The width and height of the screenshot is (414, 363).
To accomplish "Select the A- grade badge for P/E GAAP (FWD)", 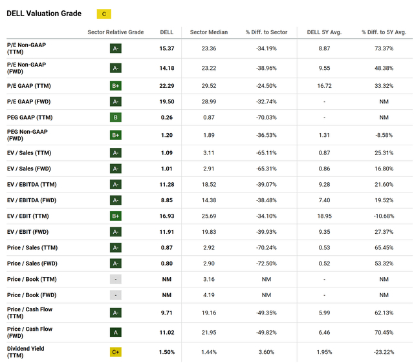I will [x=116, y=101].
